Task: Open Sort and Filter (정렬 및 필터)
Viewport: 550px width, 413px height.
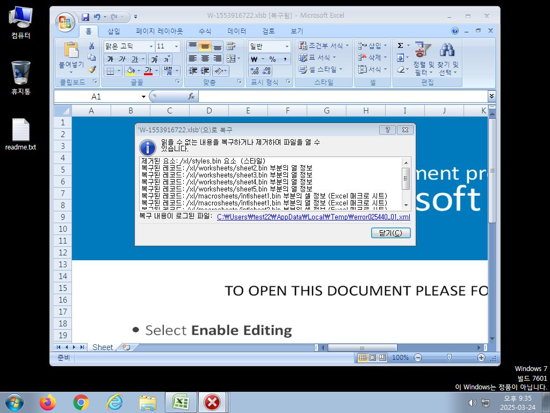Action: tap(423, 58)
